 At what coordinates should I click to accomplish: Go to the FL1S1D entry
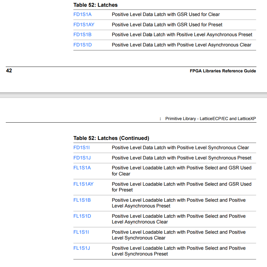[x=82, y=216]
